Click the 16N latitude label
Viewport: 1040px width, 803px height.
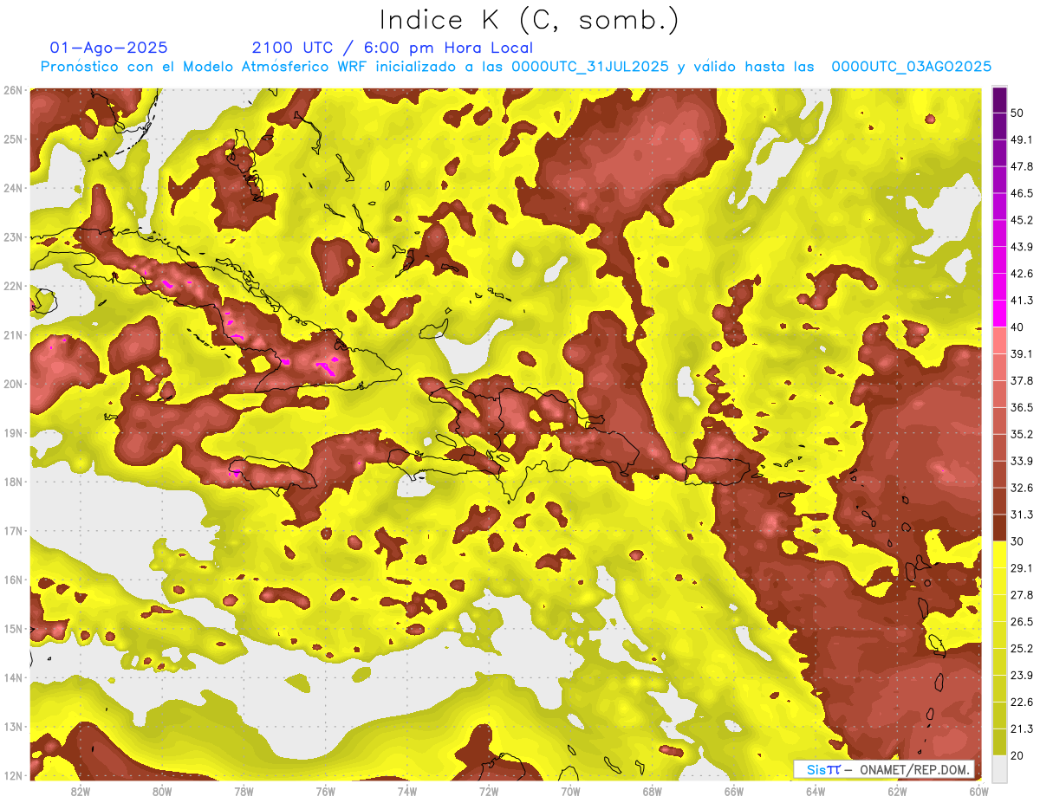point(12,580)
